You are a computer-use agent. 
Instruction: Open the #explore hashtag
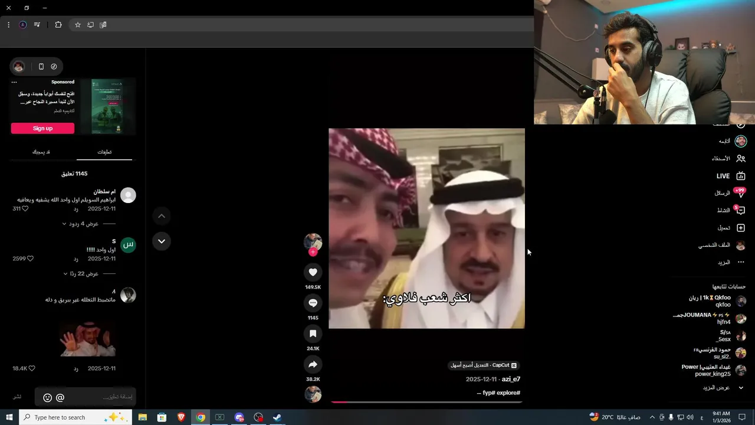[x=508, y=393]
